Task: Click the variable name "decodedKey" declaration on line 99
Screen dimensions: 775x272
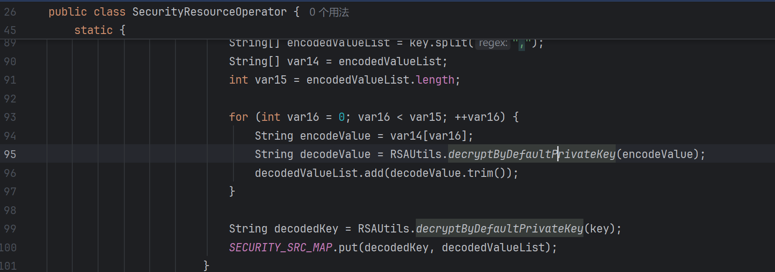Action: click(306, 229)
